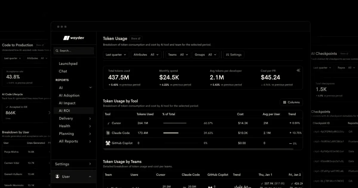Click the Trend column header in tool table
Viewport: 358px width, 188px height.
pyautogui.click(x=292, y=114)
